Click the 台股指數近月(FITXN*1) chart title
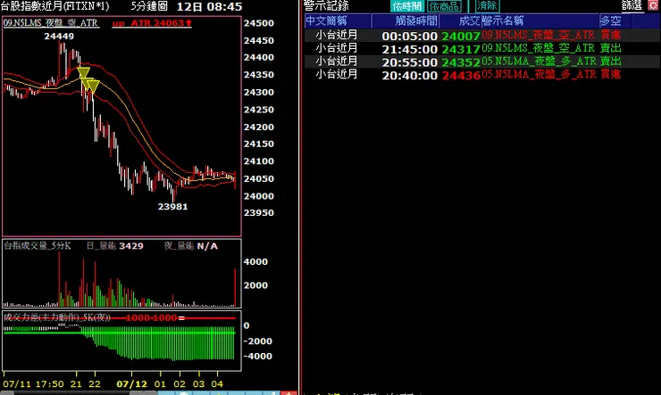661x395 pixels. pyautogui.click(x=54, y=6)
